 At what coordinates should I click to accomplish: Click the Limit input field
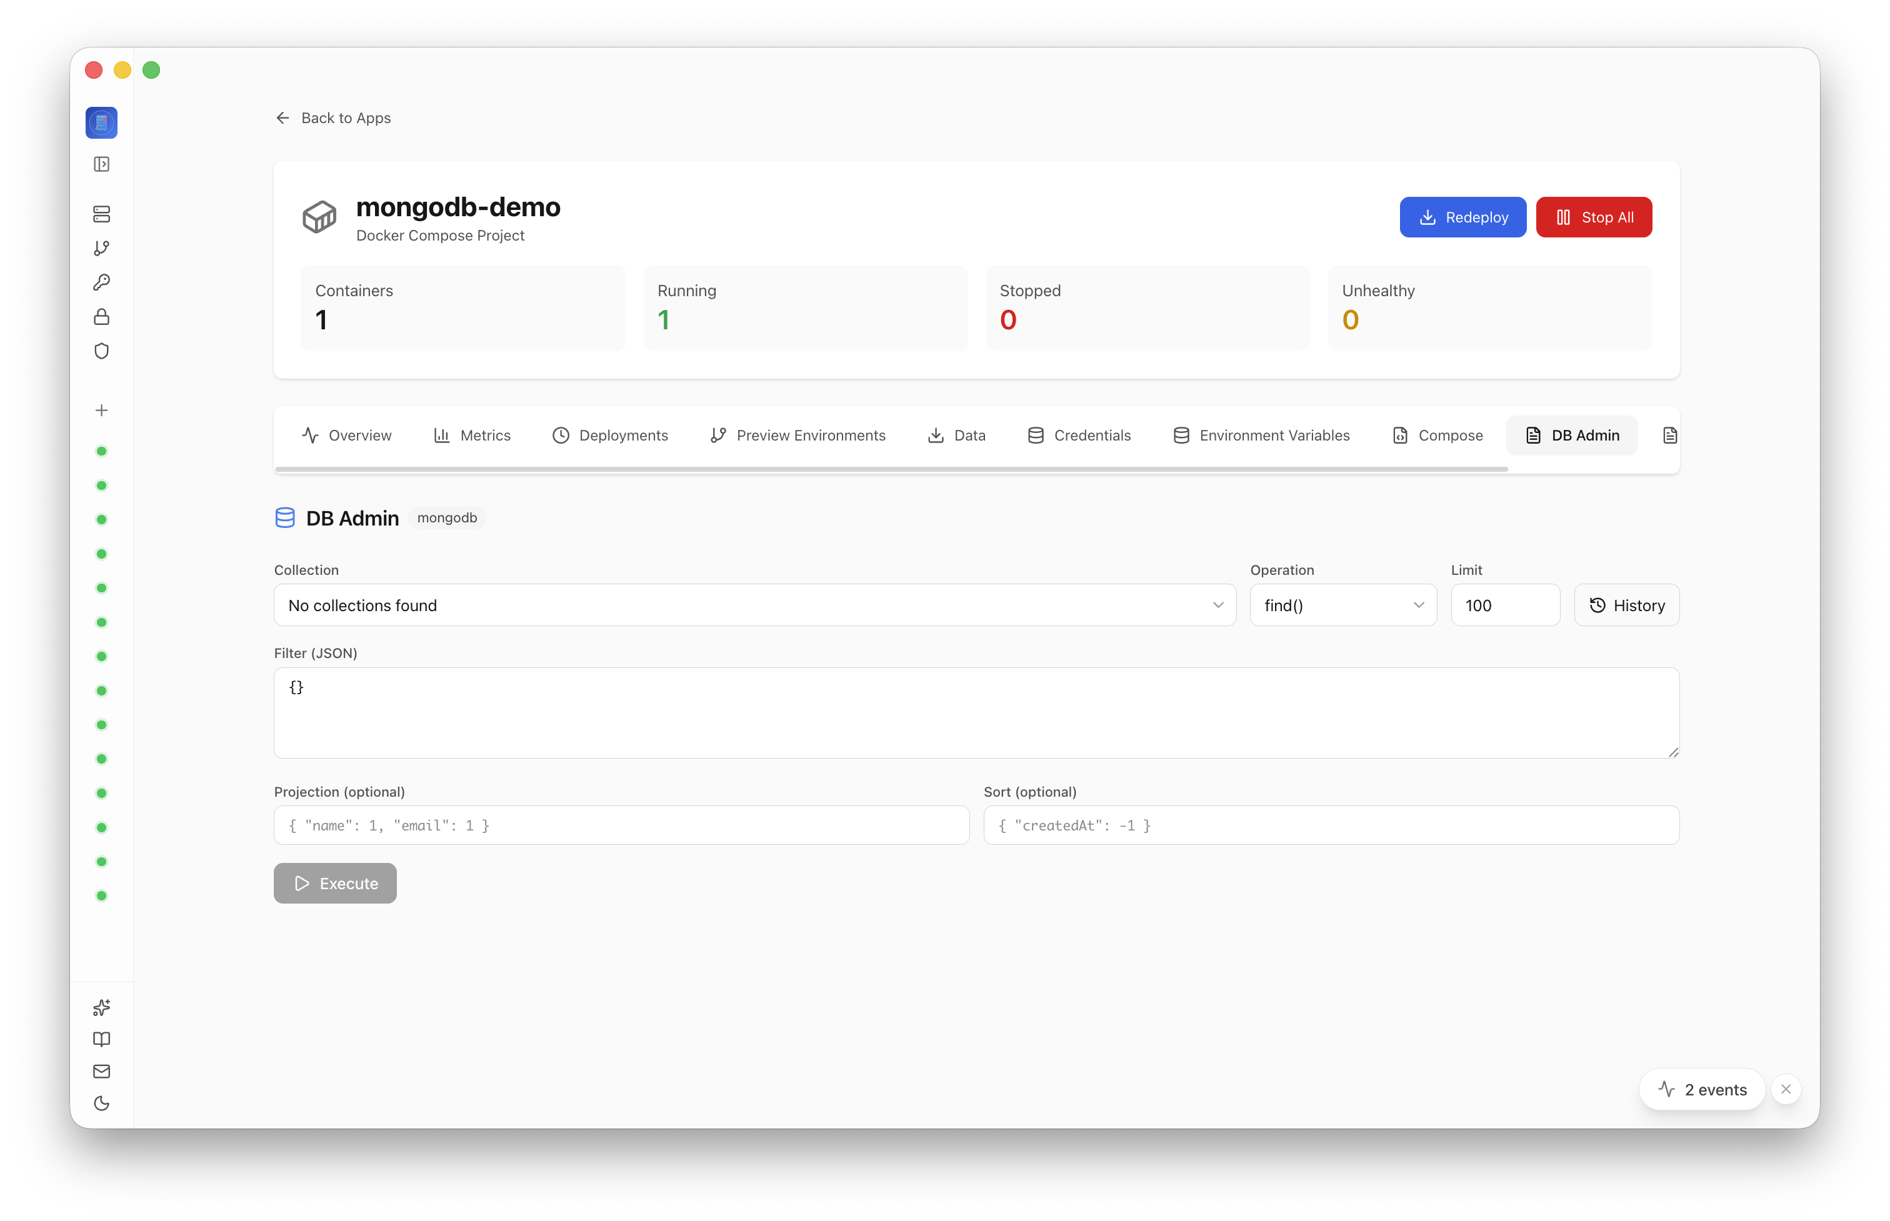(x=1505, y=605)
